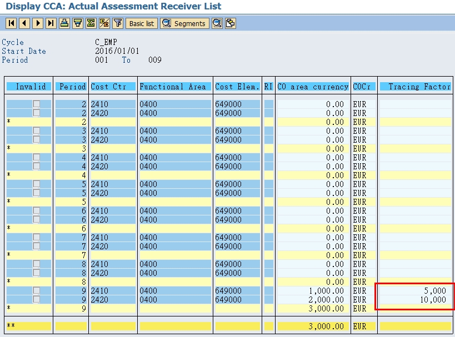The height and width of the screenshot is (337, 455).
Task: Select the Tracing Factor column header
Action: coord(416,85)
